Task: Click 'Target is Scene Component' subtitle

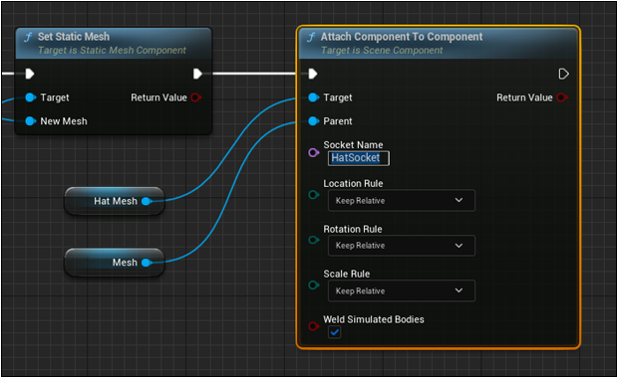Action: [382, 51]
